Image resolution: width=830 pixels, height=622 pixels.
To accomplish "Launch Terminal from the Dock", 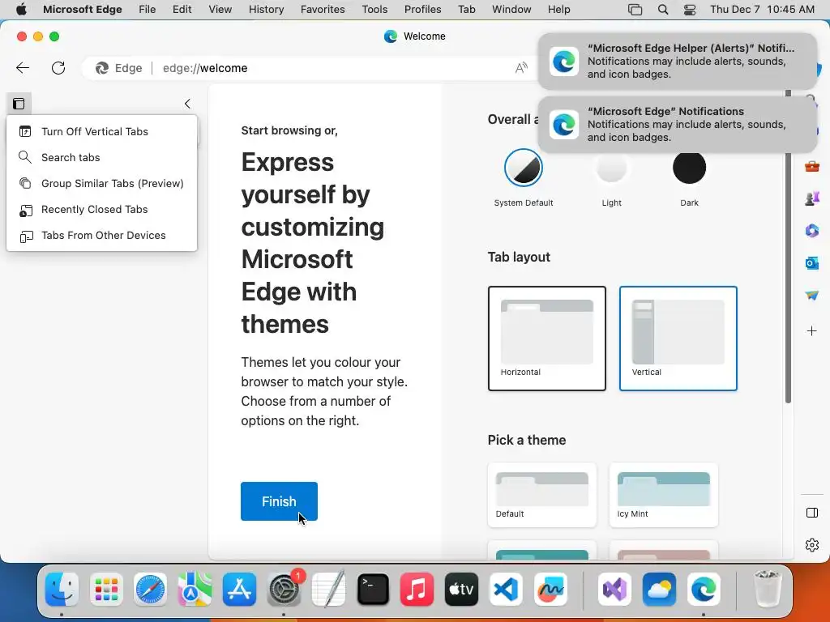I will [373, 590].
